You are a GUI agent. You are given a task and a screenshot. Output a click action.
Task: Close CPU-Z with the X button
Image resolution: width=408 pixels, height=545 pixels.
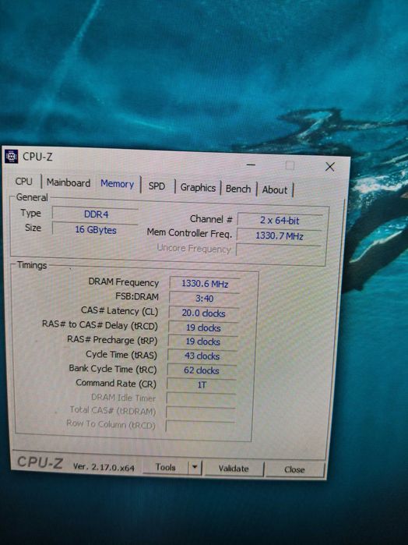click(x=330, y=167)
